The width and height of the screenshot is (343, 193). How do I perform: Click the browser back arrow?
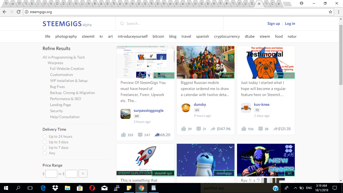point(5,12)
